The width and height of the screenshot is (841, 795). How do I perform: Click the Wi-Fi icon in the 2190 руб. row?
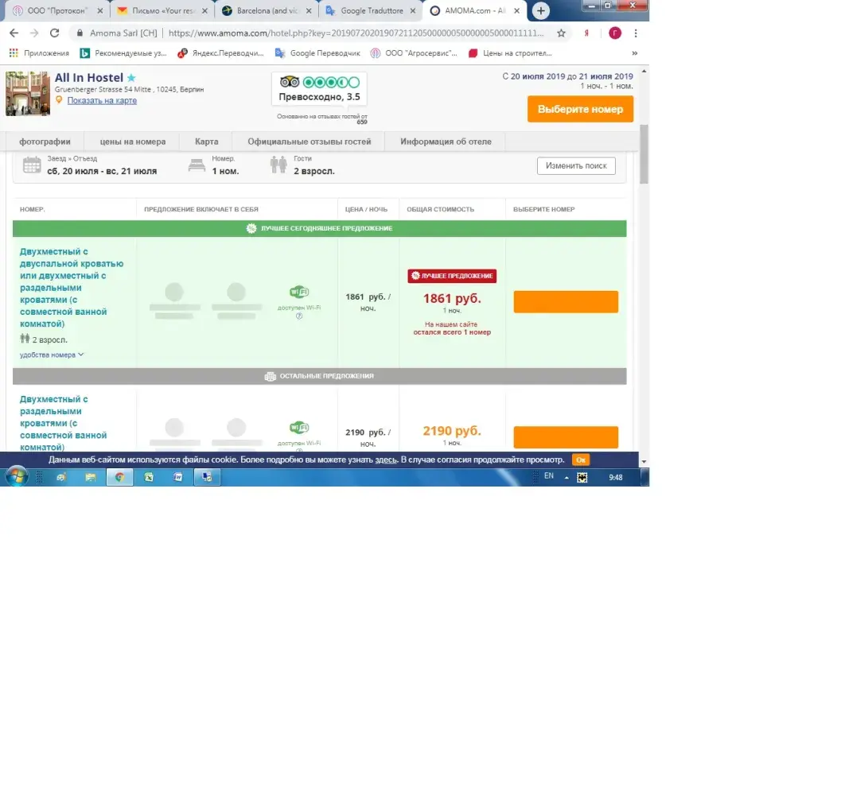pyautogui.click(x=298, y=428)
